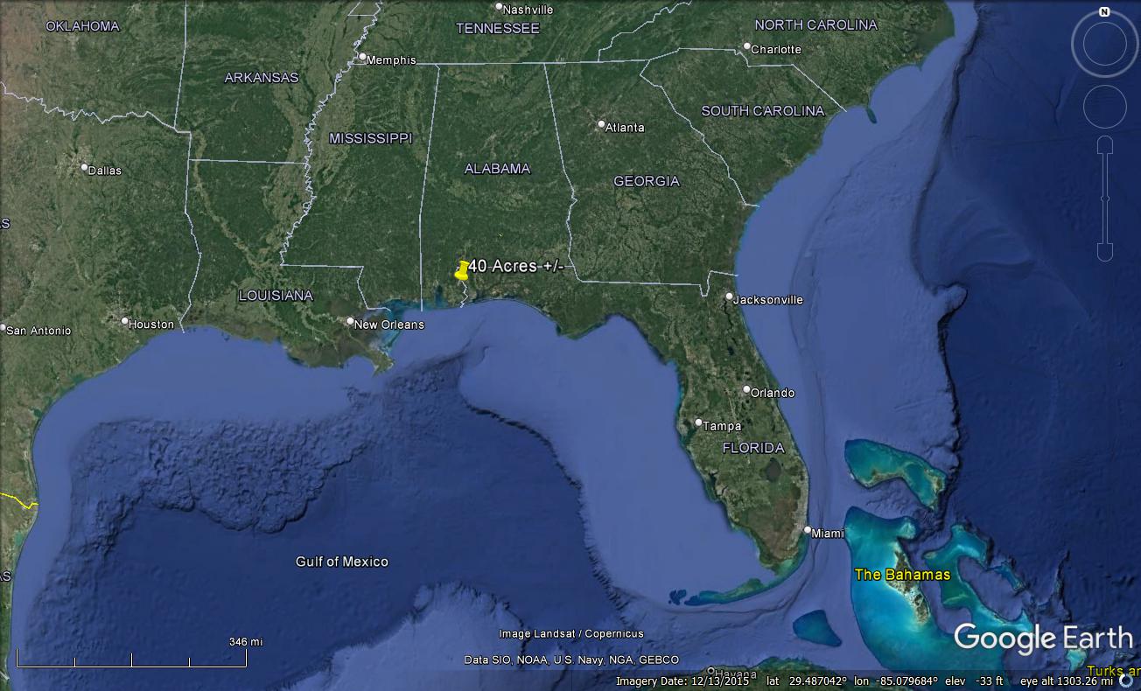Click the Atlanta city marker
The image size is (1141, 691).
coord(601,125)
